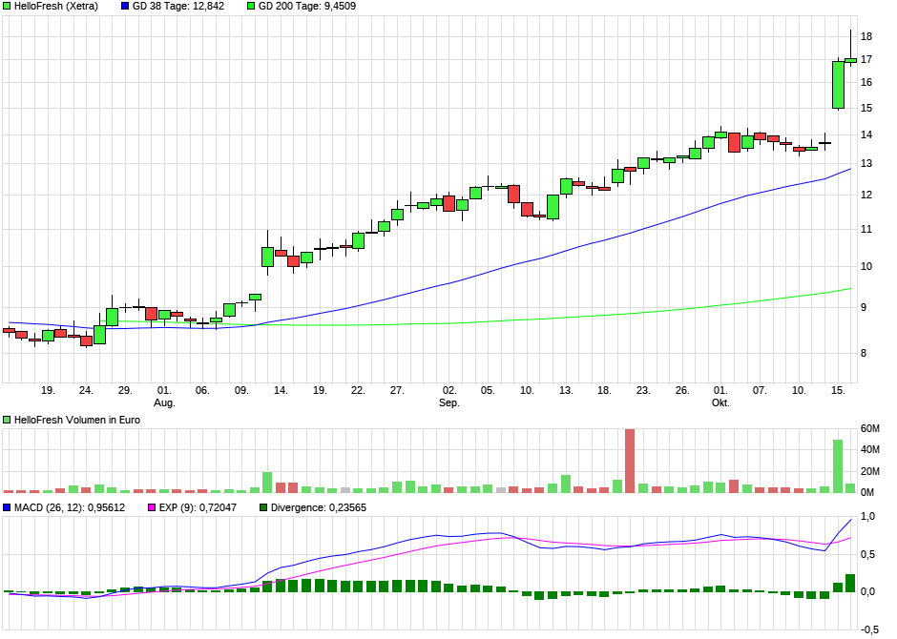Click the price axis value 9
The image size is (897, 639).
864,307
